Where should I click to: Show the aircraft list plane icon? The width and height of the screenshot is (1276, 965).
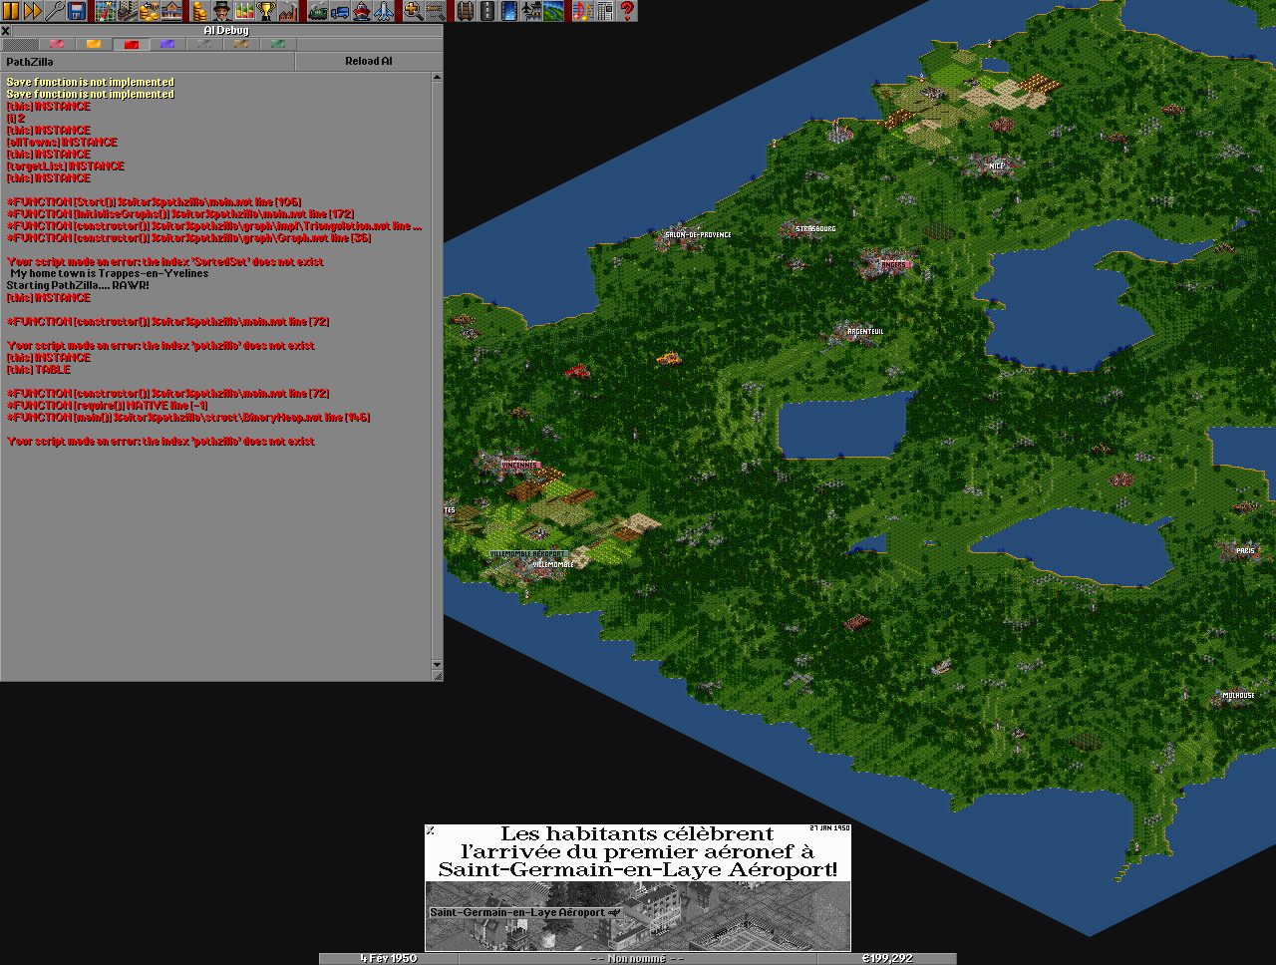tap(384, 11)
